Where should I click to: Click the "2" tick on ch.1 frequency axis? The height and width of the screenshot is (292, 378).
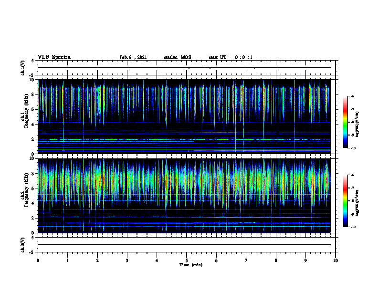click(33, 139)
